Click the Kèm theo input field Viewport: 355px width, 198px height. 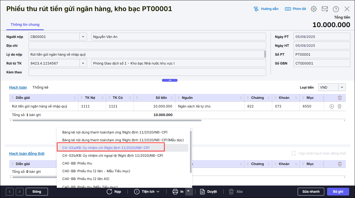point(147,72)
